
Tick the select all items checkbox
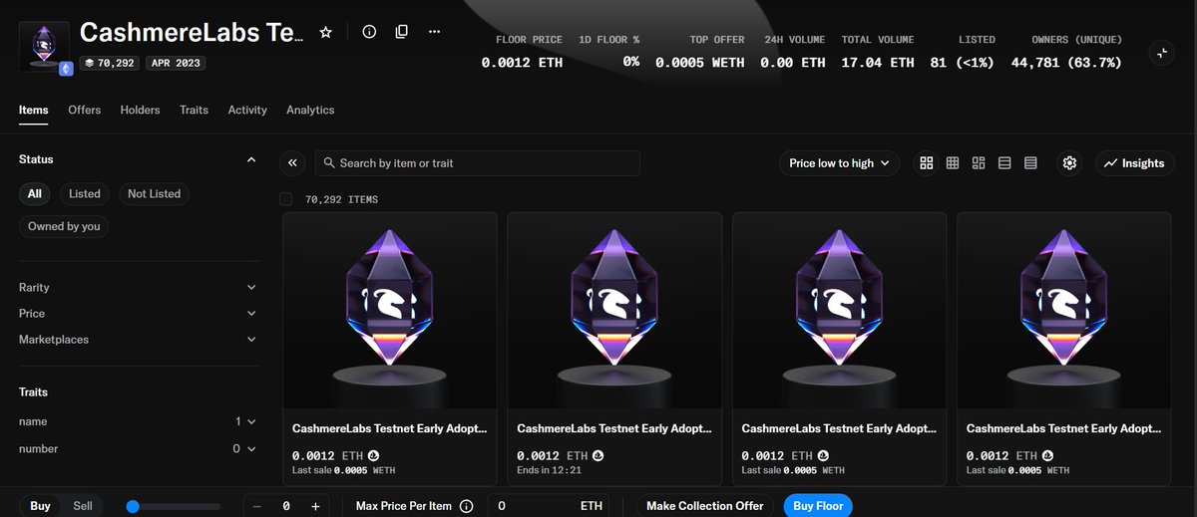(x=286, y=199)
